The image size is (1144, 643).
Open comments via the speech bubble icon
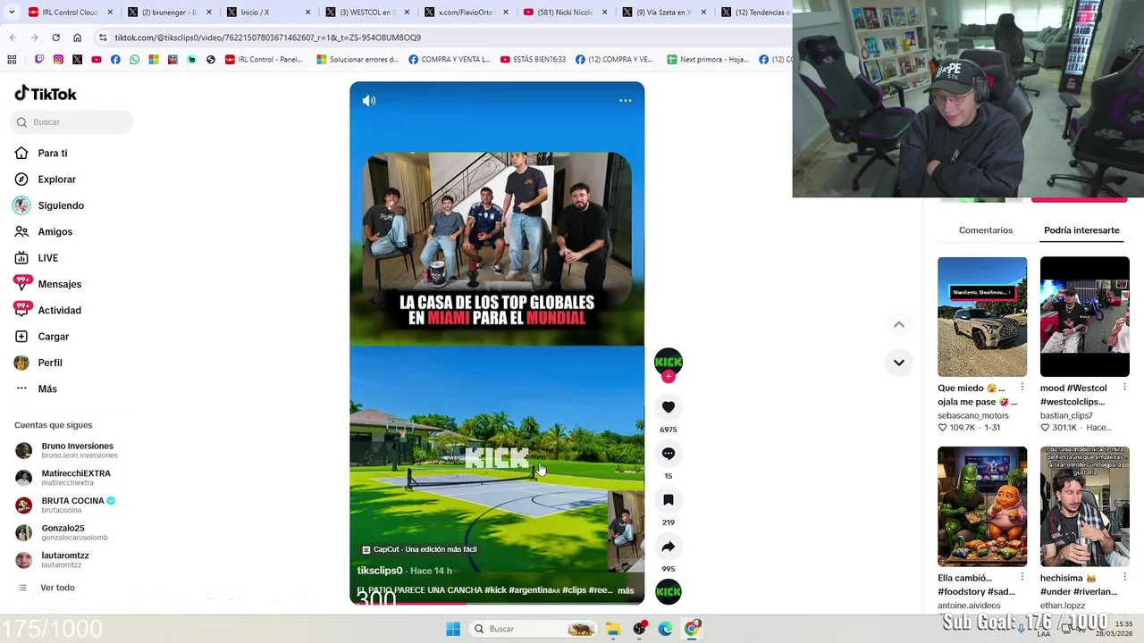(669, 454)
